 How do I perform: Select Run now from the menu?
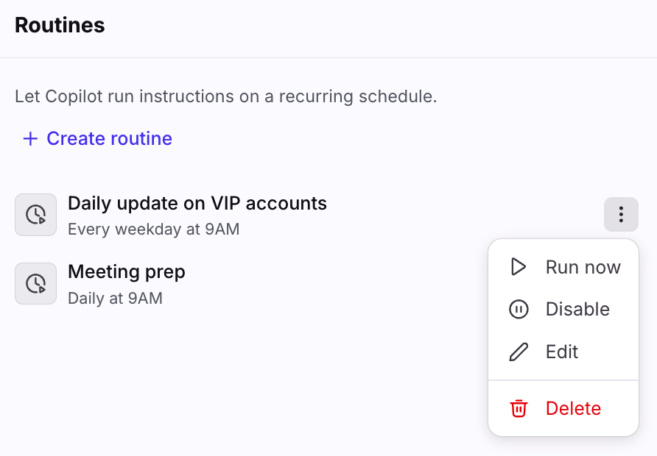pos(563,267)
